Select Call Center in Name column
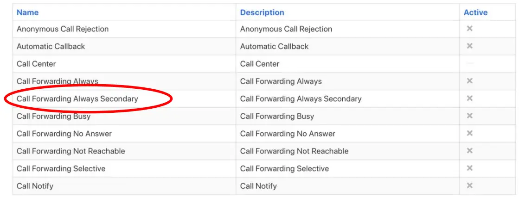Image resolution: width=519 pixels, height=197 pixels. (x=36, y=64)
